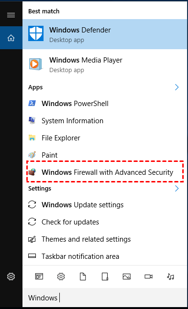Open Taskbar notification area setting
This screenshot has width=188, height=309.
pyautogui.click(x=105, y=256)
